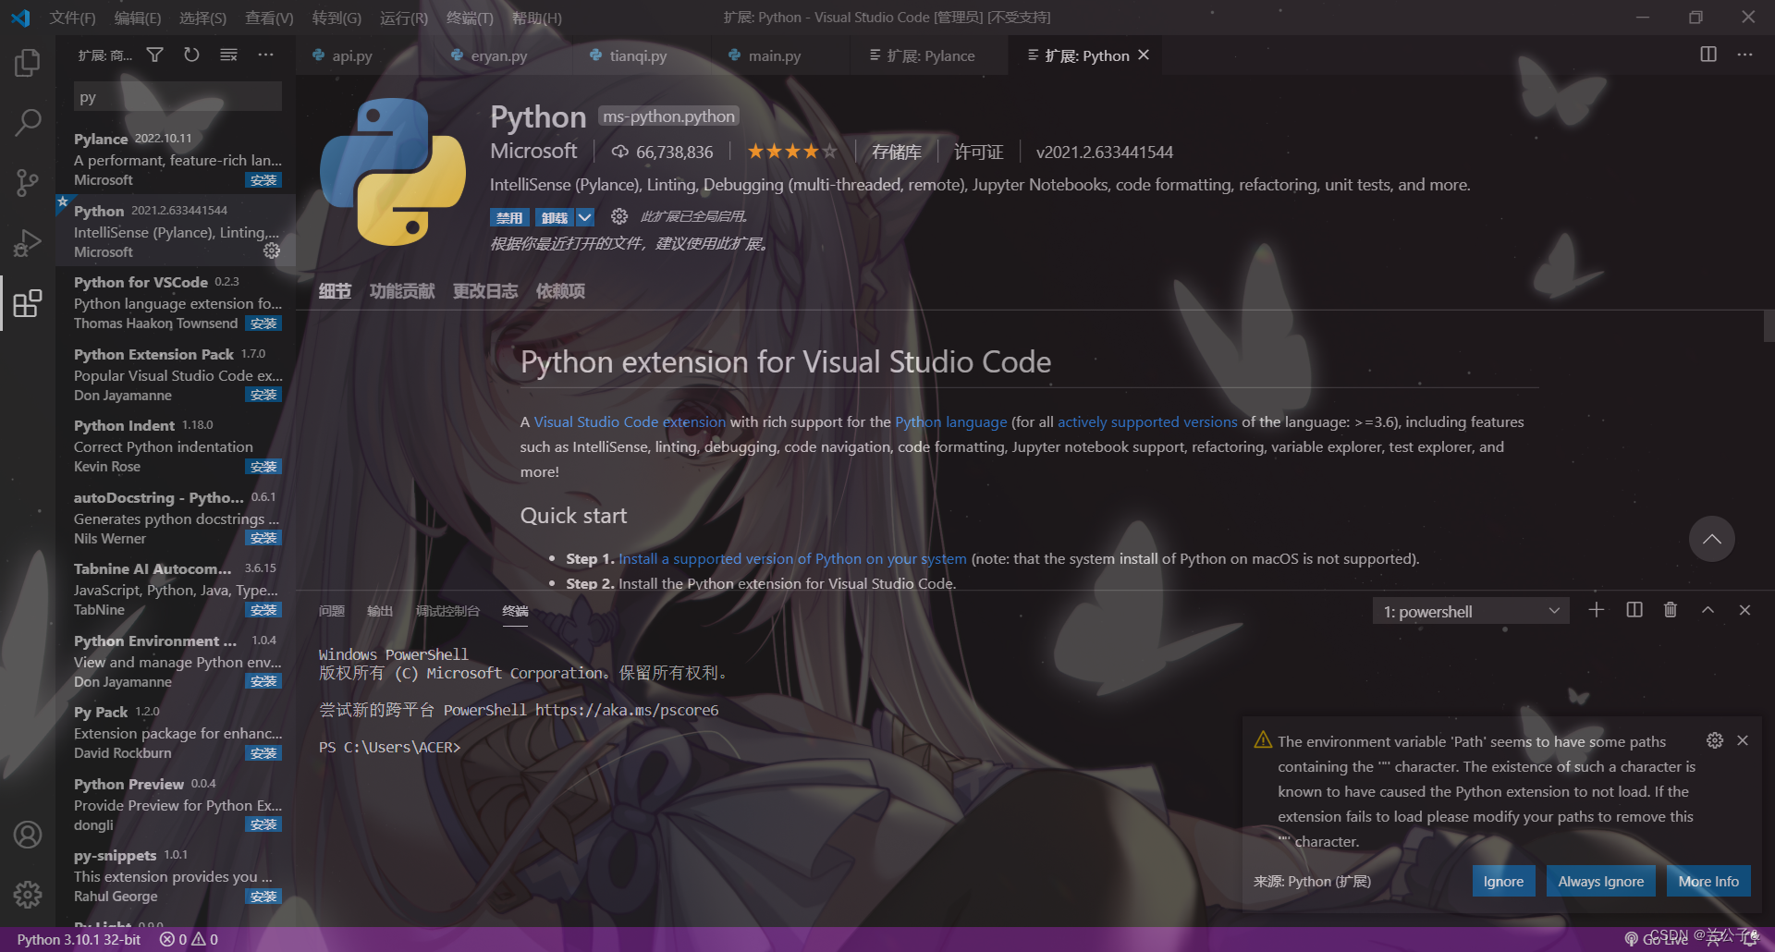Split the editor to the right
This screenshot has height=952, width=1775.
pyautogui.click(x=1708, y=55)
